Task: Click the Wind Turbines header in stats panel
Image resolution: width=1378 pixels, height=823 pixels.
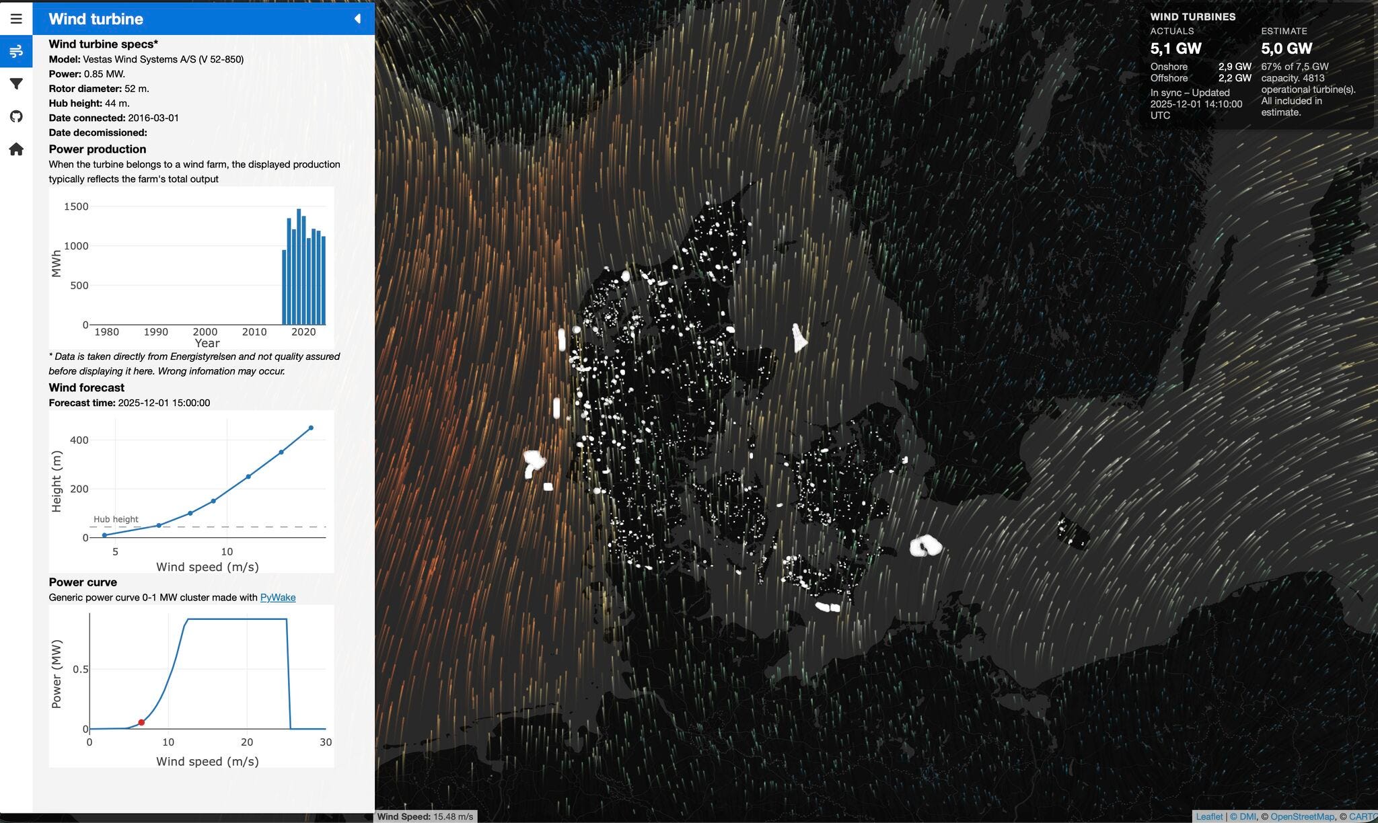Action: (1192, 17)
